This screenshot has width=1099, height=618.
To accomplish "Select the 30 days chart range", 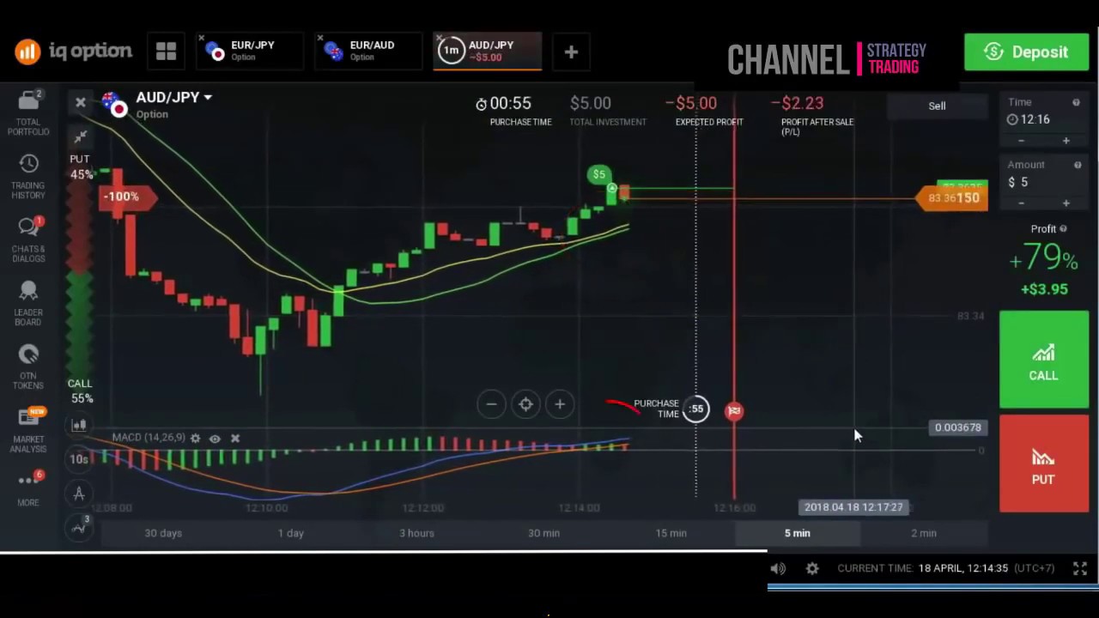I will (163, 533).
